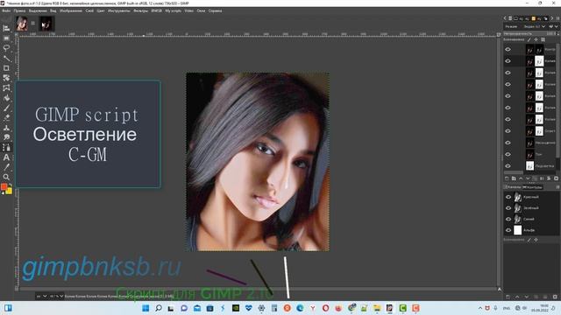Click the layer Непрозрачность opacity slider
Viewport: 561px width, 315px height.
pyautogui.click(x=530, y=33)
